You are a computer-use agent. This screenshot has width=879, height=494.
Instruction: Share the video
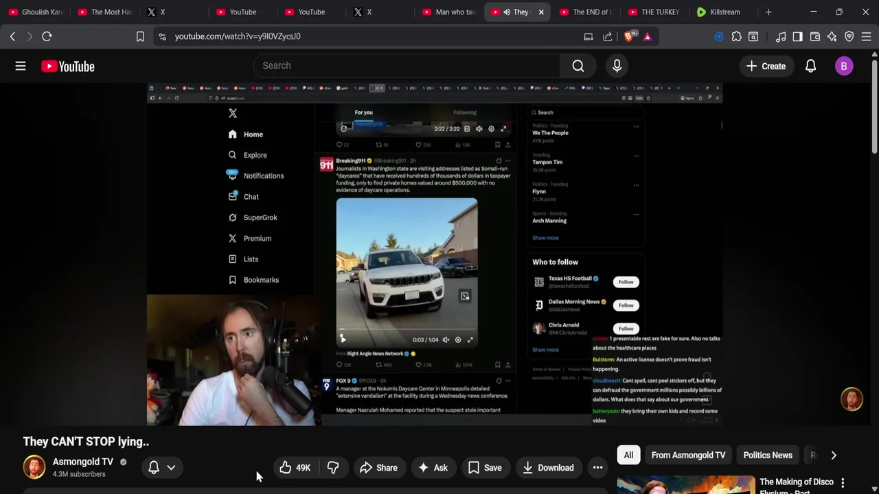pos(378,468)
